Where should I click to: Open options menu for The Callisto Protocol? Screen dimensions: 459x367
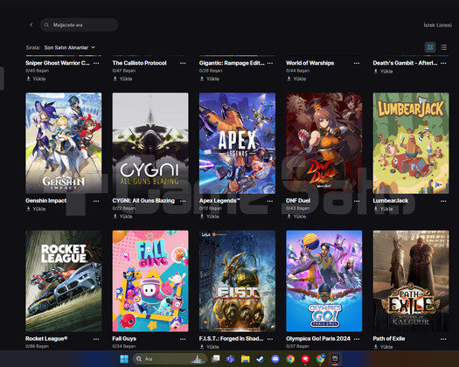coord(183,63)
